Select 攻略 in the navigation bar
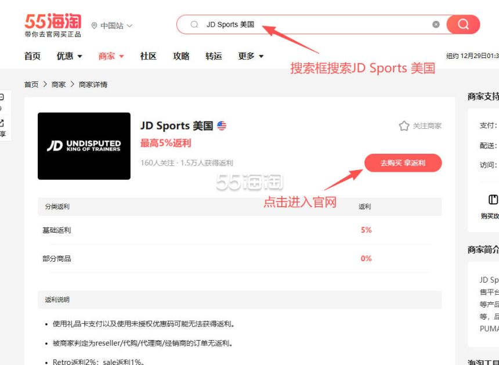The height and width of the screenshot is (365, 499). [181, 56]
